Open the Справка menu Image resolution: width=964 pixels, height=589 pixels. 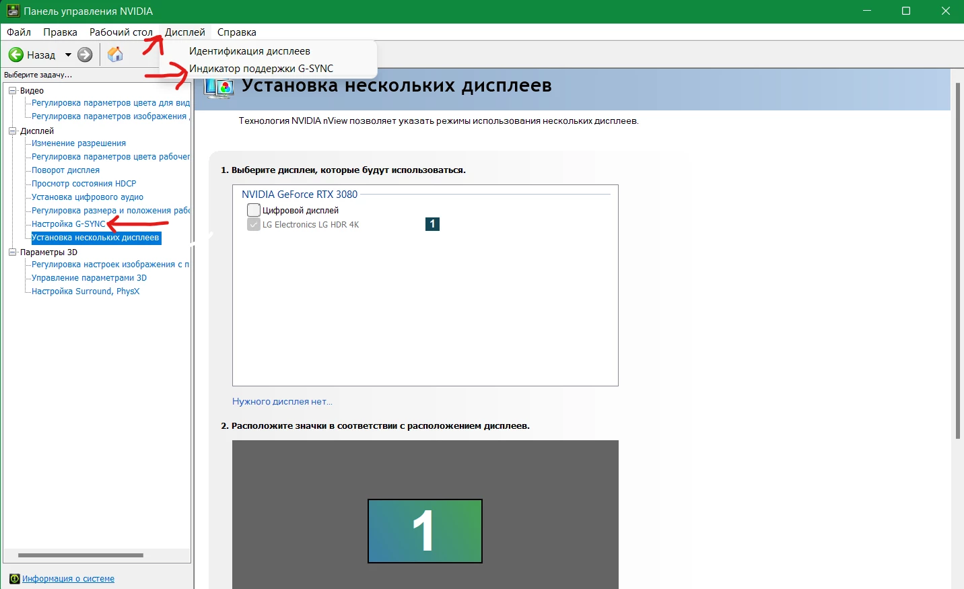237,32
